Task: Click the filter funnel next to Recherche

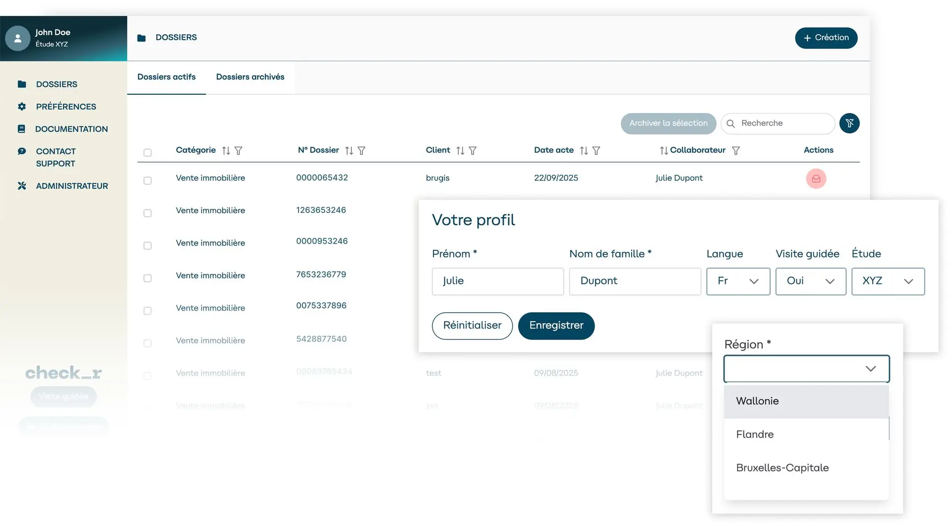Action: click(x=849, y=123)
